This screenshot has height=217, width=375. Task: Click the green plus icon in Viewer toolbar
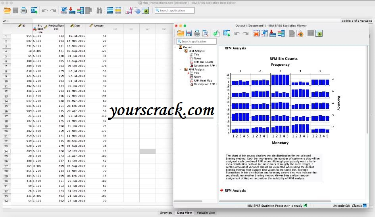point(319,33)
